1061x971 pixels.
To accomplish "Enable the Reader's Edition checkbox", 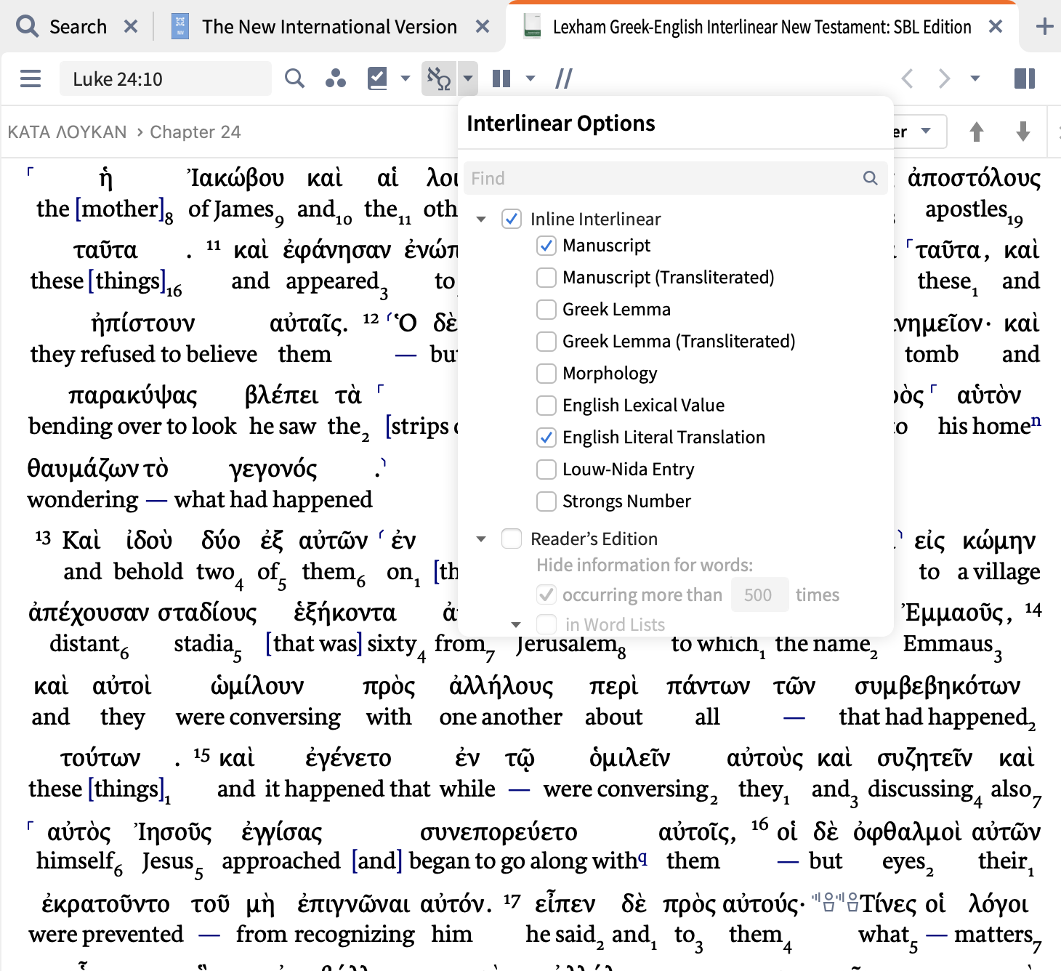I will coord(512,539).
